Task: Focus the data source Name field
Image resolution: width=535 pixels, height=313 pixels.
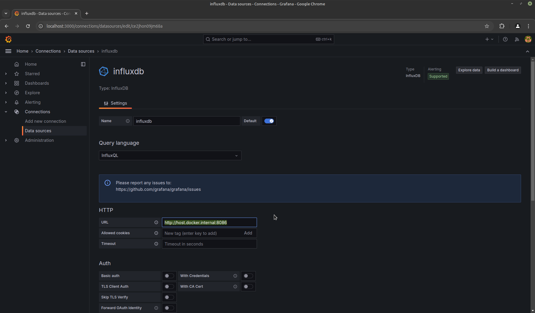Action: pos(187,121)
